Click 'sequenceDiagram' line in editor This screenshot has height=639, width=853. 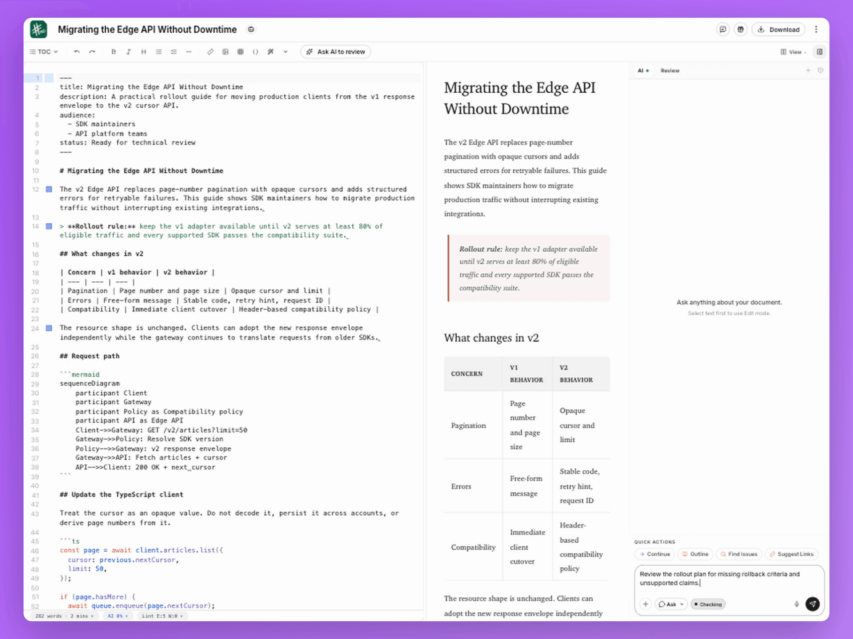click(x=90, y=383)
